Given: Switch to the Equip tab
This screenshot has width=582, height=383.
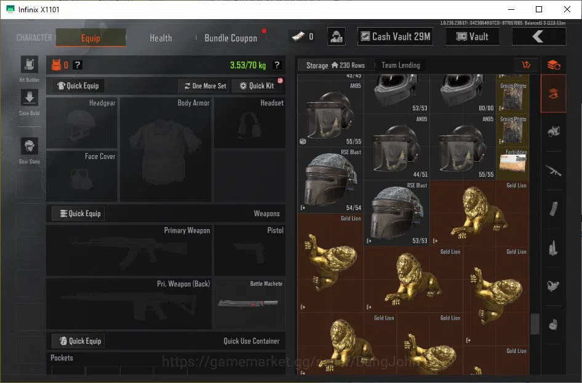Looking at the screenshot, I should [x=90, y=38].
